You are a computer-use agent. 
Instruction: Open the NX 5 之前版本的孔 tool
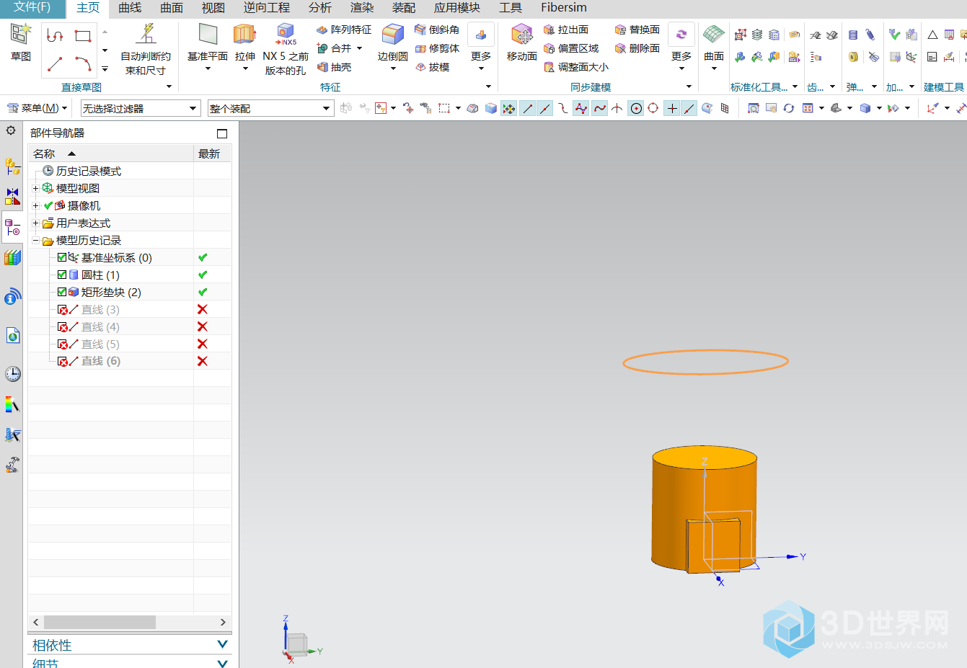pos(286,49)
